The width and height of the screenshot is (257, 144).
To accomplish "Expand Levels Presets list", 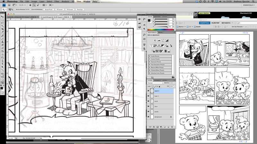I will point(150,56).
